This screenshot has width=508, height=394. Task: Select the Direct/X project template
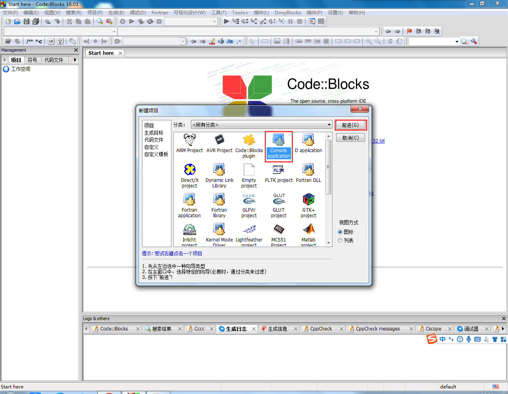tap(189, 176)
